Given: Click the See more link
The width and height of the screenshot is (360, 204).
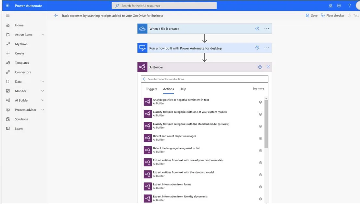Looking at the screenshot, I should [258, 88].
